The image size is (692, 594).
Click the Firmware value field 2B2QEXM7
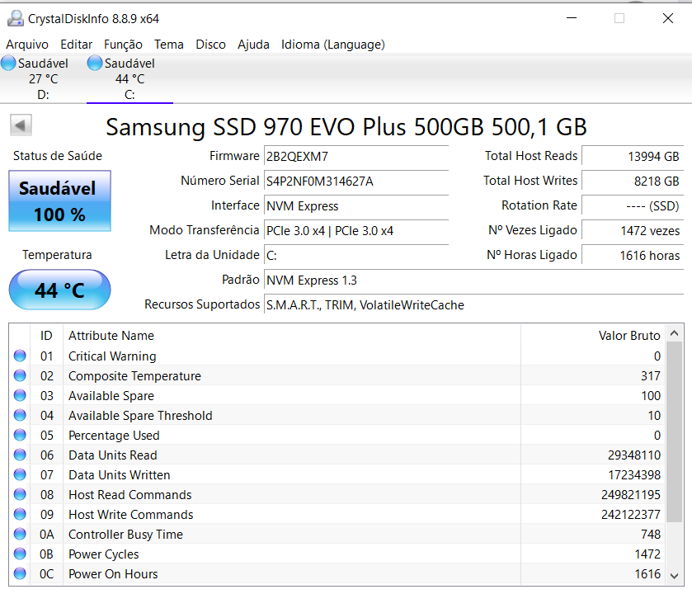coord(356,157)
